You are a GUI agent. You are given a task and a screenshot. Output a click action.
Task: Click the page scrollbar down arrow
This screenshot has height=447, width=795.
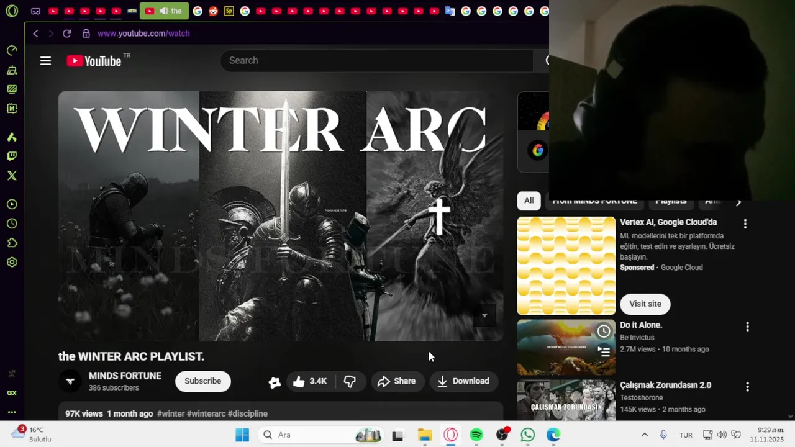(790, 417)
